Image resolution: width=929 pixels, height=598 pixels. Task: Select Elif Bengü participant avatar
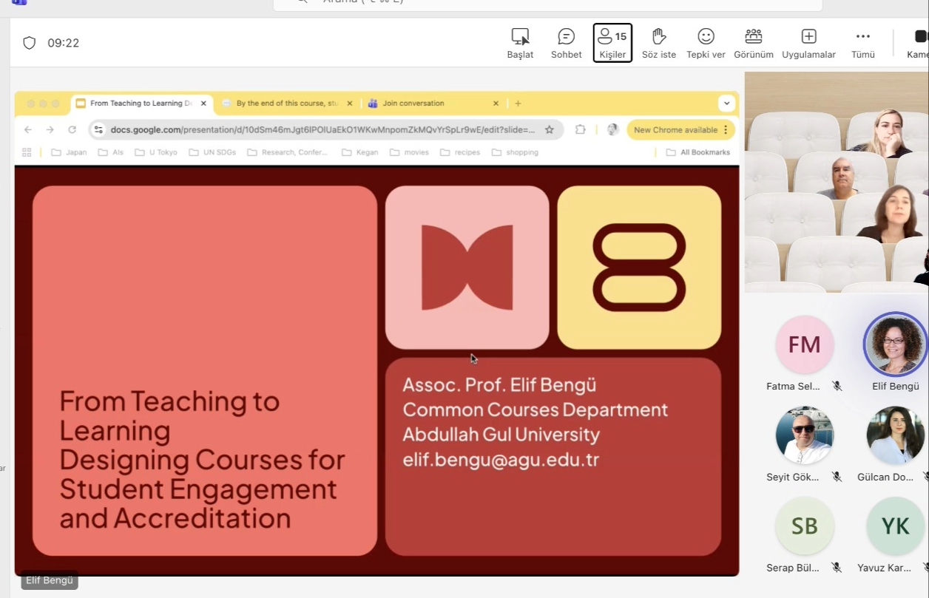pos(895,344)
